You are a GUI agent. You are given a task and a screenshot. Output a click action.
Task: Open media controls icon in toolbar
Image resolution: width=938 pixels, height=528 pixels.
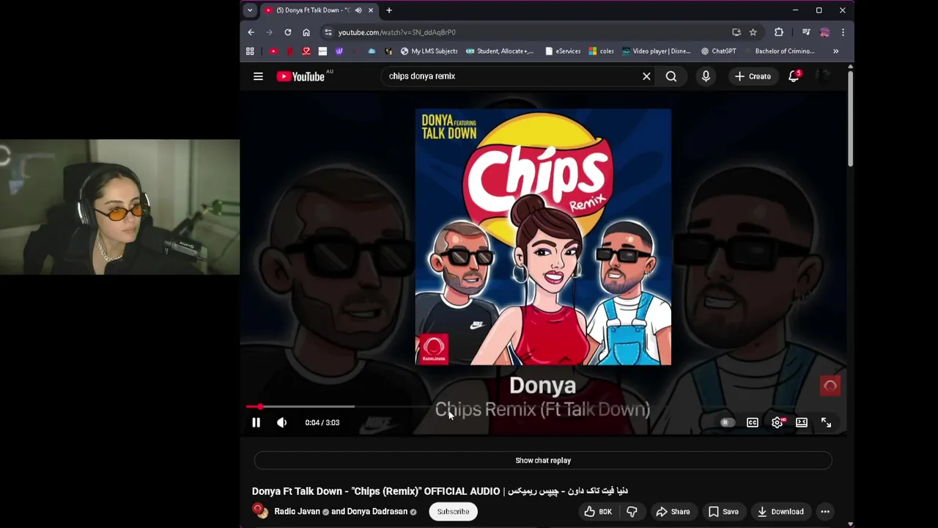coord(806,32)
